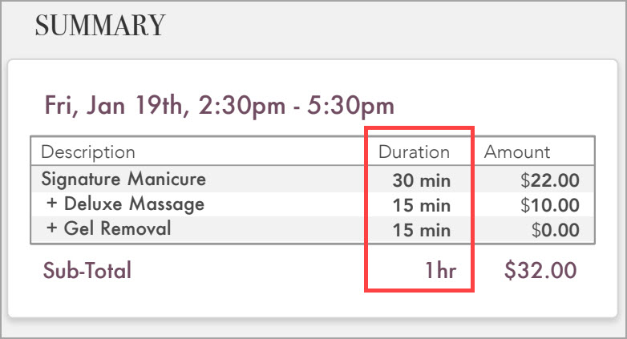Click the $22.00 amount
This screenshot has width=627, height=339.
point(550,180)
